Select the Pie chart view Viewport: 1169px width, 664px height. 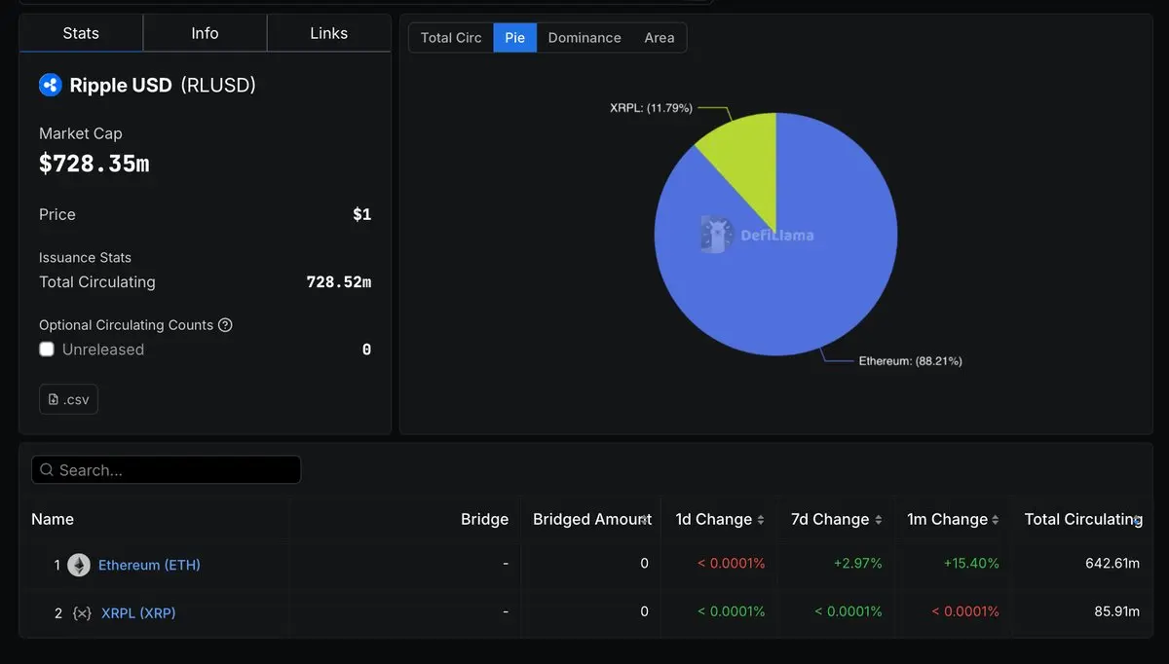click(x=514, y=38)
